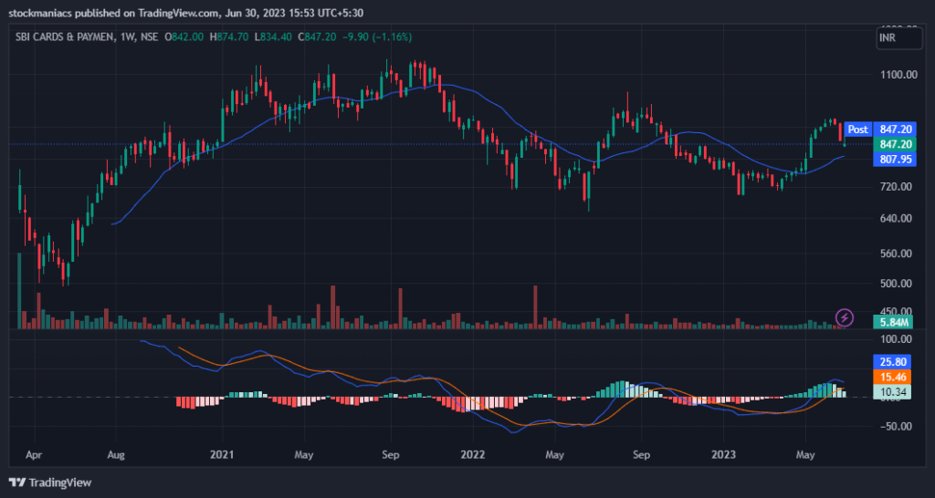Click the purple lightning bolt icon
935x498 pixels.
click(845, 316)
